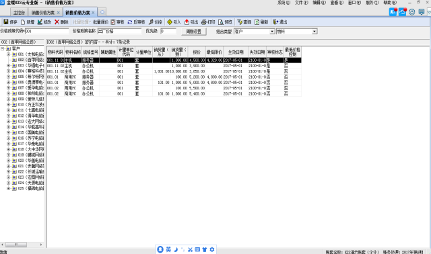Click the 价格政策名称 input field
The image size is (431, 254).
click(120, 32)
